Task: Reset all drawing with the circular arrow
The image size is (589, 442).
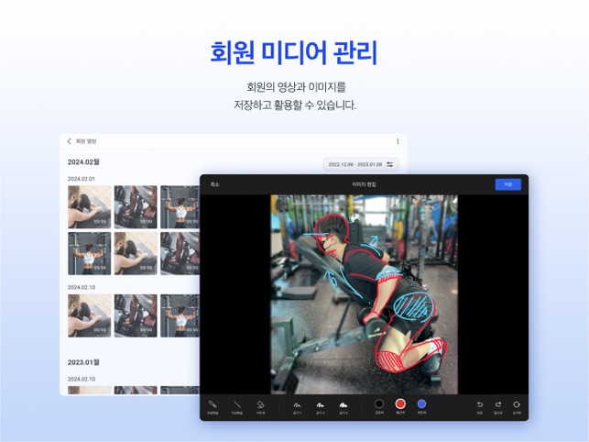Action: pyautogui.click(x=517, y=407)
